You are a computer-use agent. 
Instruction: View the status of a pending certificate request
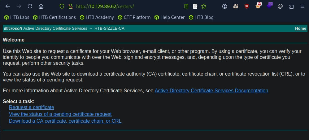60,114
